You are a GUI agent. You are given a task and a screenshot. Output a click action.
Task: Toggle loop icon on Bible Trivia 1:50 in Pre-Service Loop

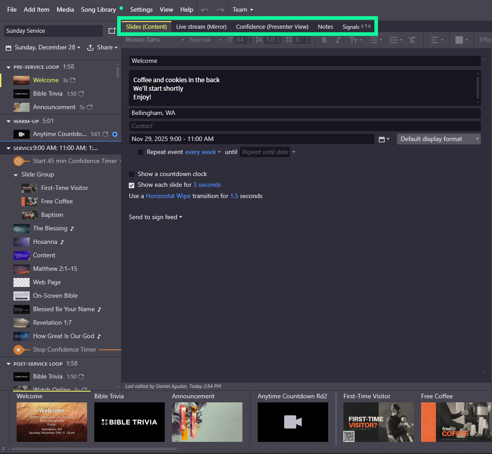pos(81,94)
